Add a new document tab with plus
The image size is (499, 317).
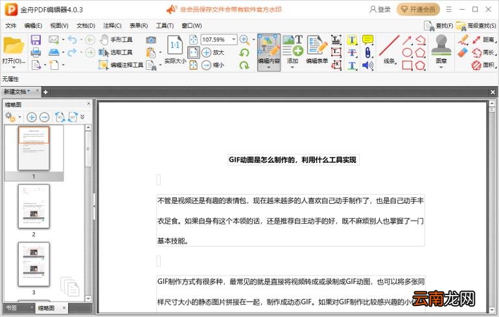(x=45, y=92)
